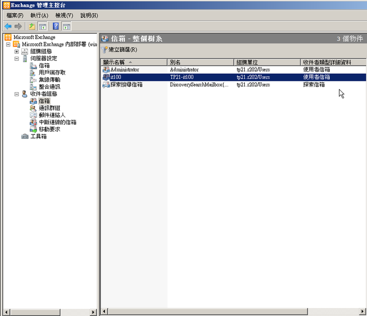The image size is (367, 316).
Task: Select the 整合通訊 tree item
Action: (x=49, y=87)
